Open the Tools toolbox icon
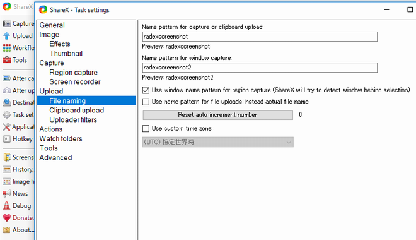 7,60
